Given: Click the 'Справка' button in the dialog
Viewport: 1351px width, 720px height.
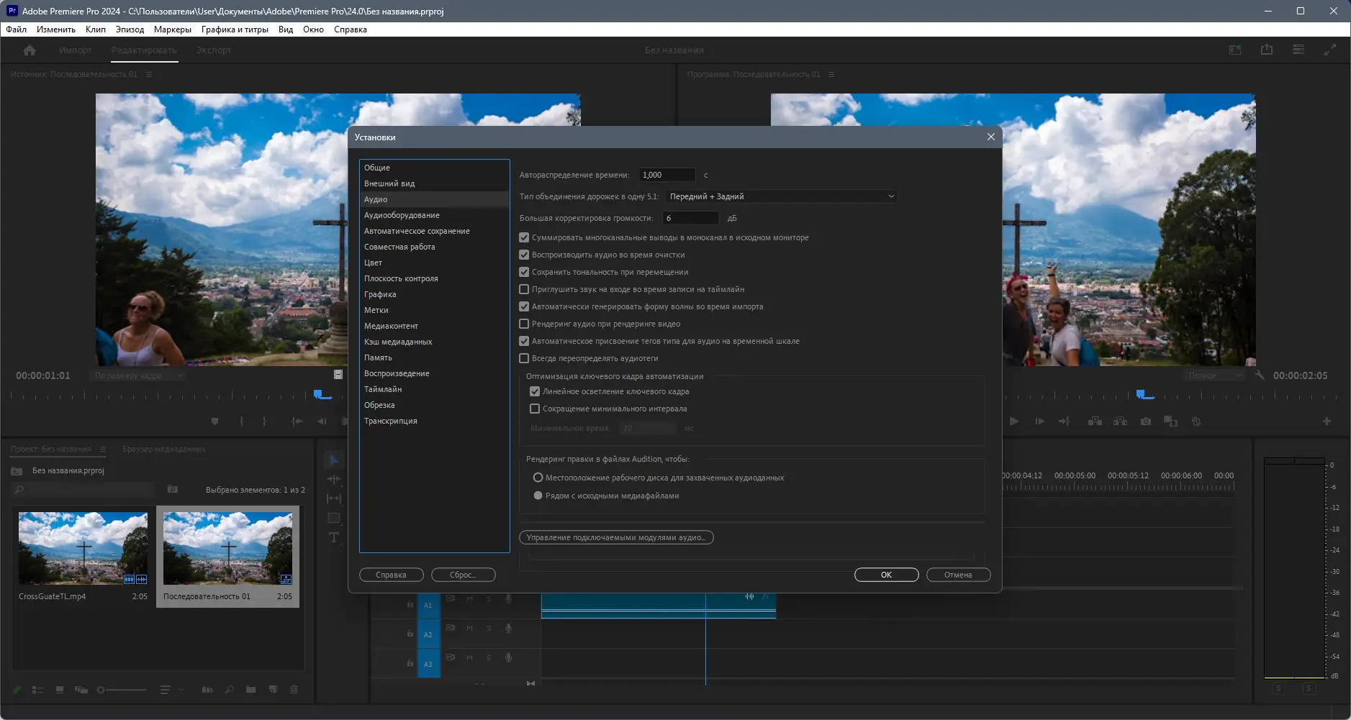Looking at the screenshot, I should click(x=391, y=575).
